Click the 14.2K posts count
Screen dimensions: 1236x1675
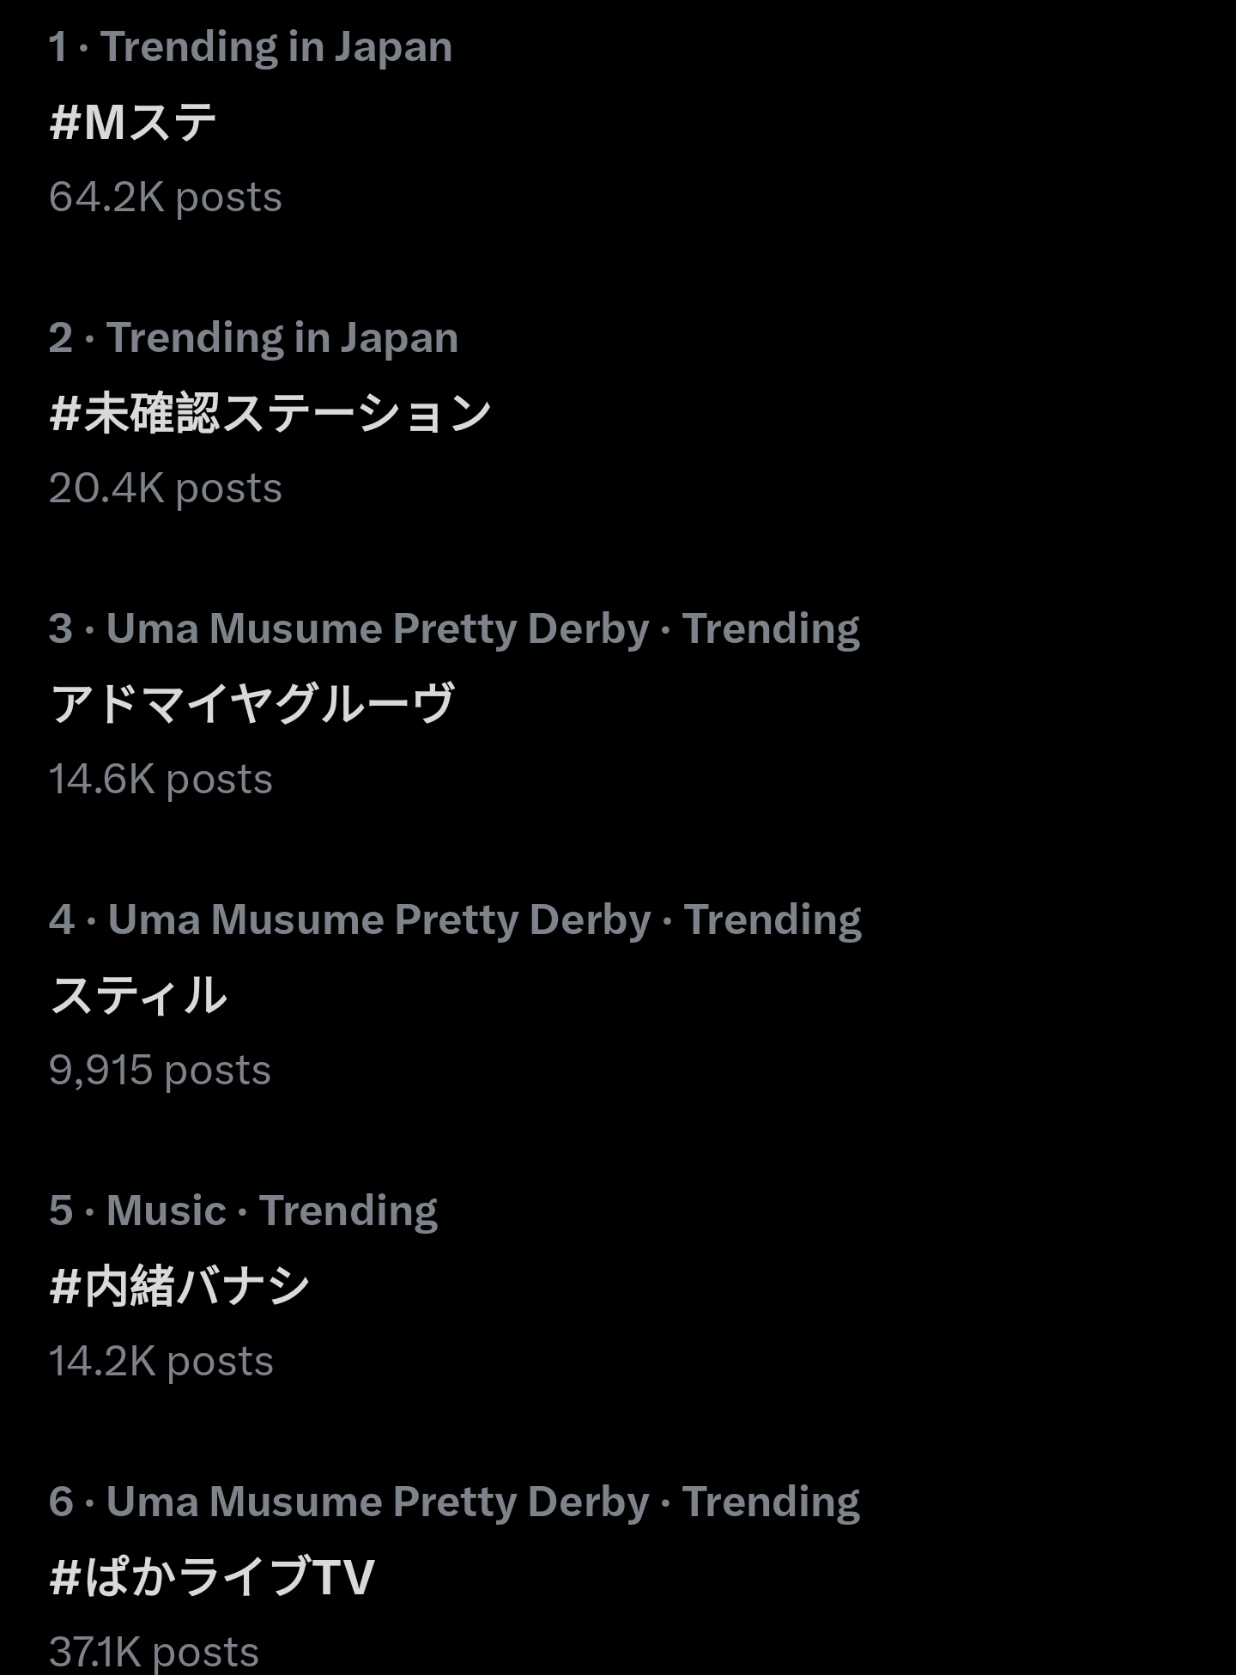point(161,1362)
